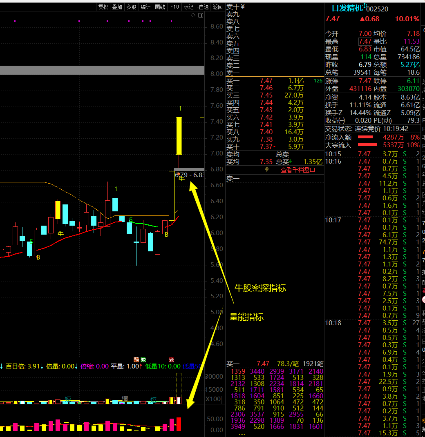Click the 净流入额 red bar
This screenshot has width=425, height=437.
tap(365, 137)
